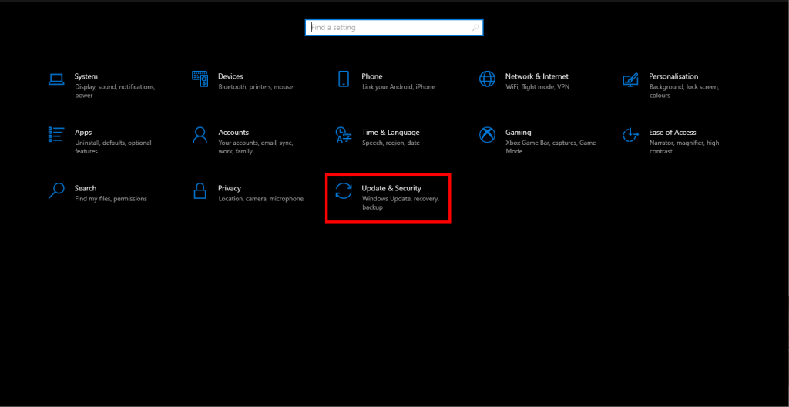Click the Accounts title
Image resolution: width=789 pixels, height=407 pixels.
coord(233,133)
